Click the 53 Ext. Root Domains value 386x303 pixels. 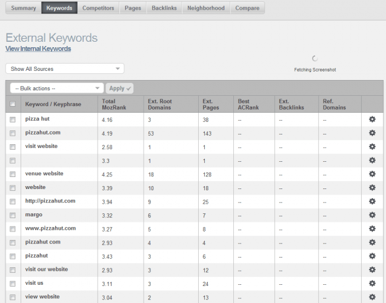point(151,133)
